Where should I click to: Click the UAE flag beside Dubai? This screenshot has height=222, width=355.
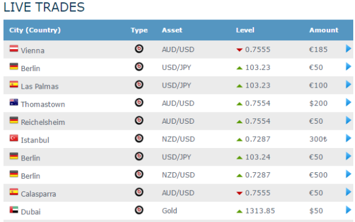[14, 210]
